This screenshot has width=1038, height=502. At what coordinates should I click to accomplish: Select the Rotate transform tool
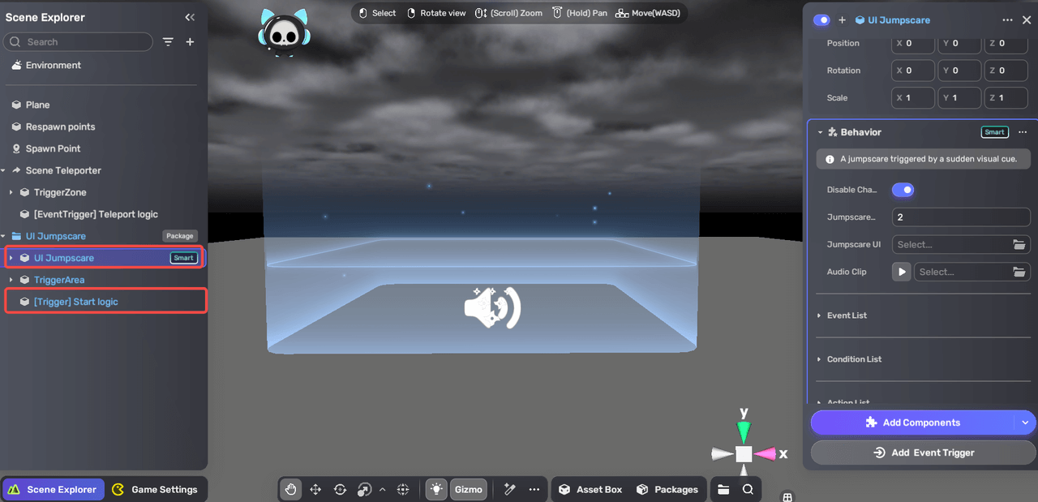click(340, 489)
